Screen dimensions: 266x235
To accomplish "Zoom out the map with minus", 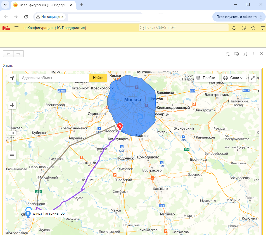I will tap(12, 155).
